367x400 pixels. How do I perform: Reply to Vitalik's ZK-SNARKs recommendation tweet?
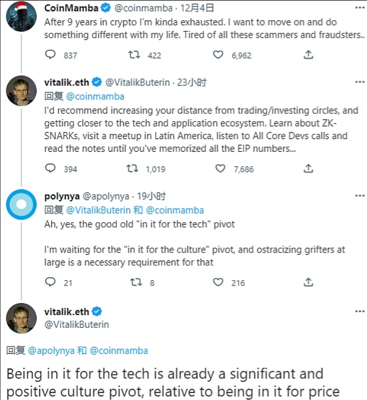pyautogui.click(x=51, y=169)
